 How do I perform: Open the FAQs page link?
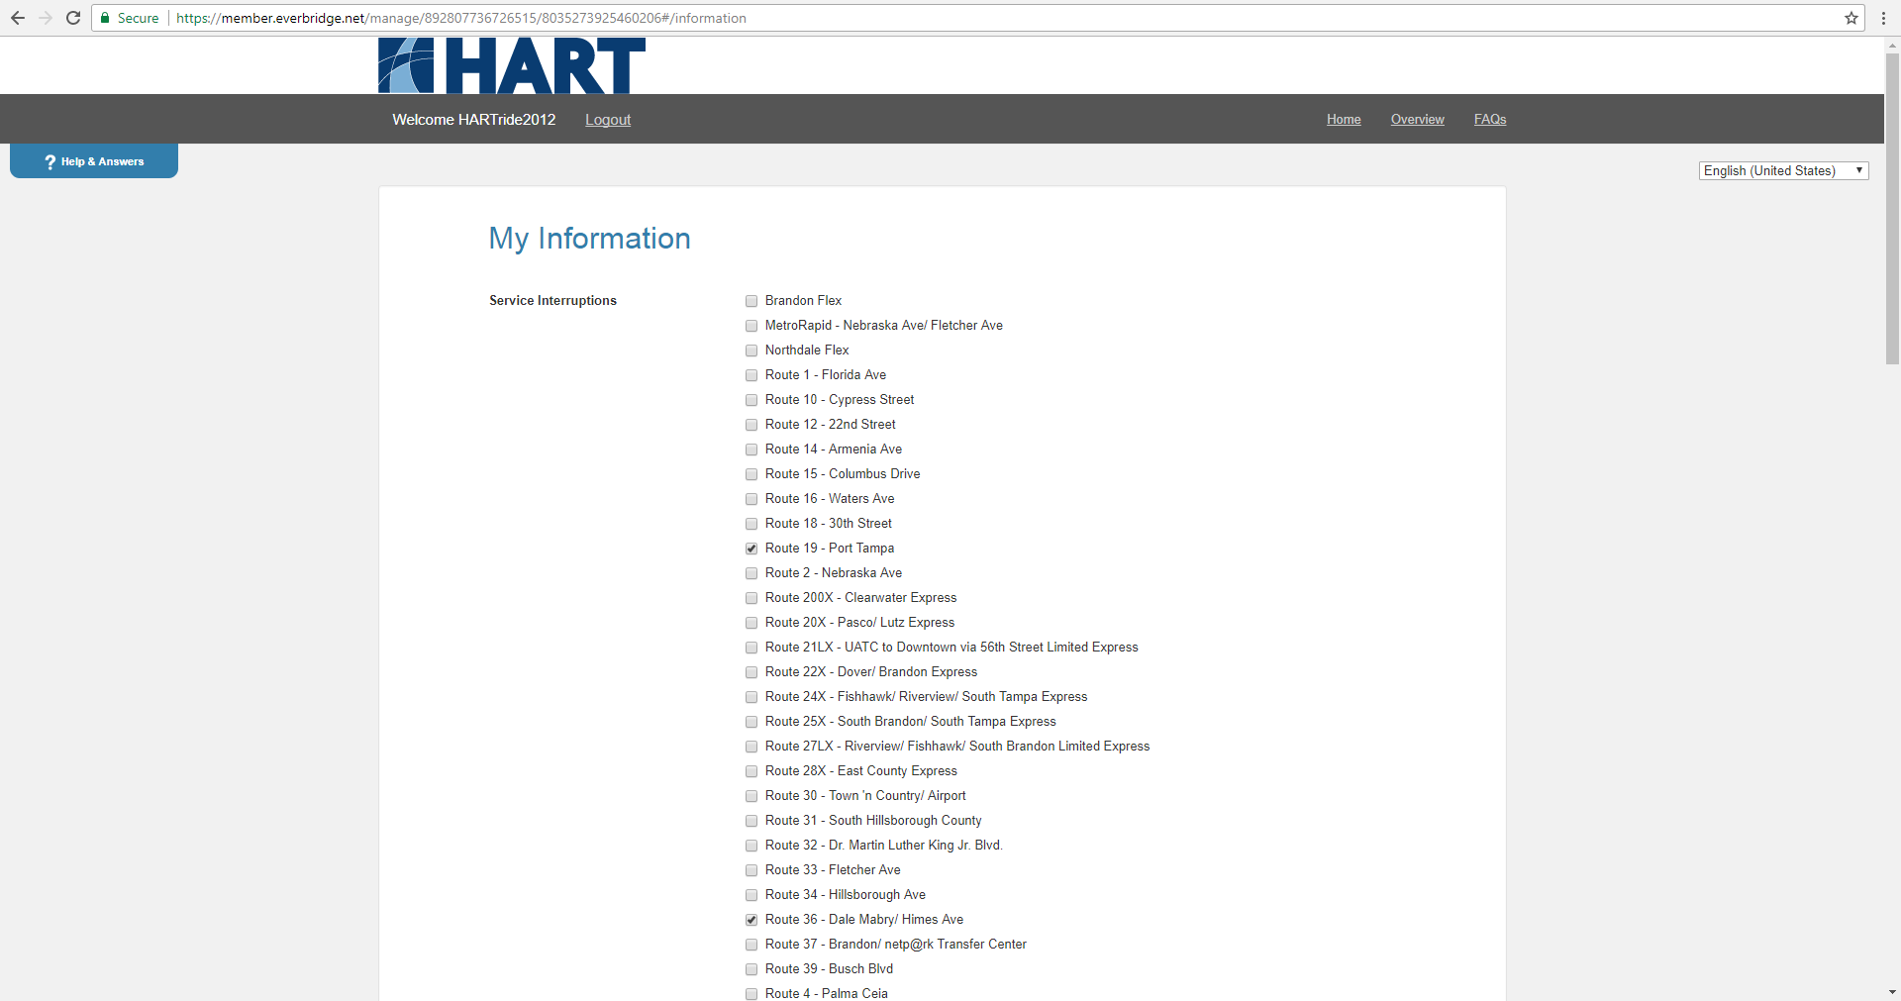click(x=1489, y=119)
